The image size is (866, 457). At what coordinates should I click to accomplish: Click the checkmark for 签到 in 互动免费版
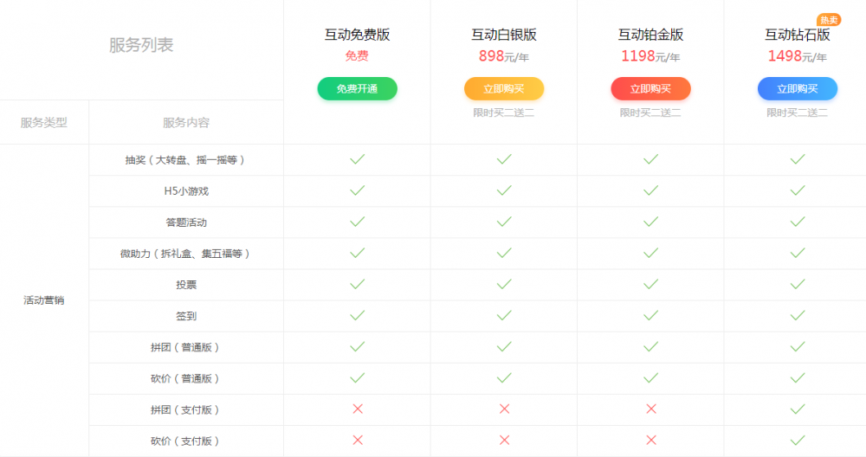(x=357, y=315)
